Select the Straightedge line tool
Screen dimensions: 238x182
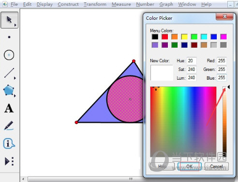9,73
